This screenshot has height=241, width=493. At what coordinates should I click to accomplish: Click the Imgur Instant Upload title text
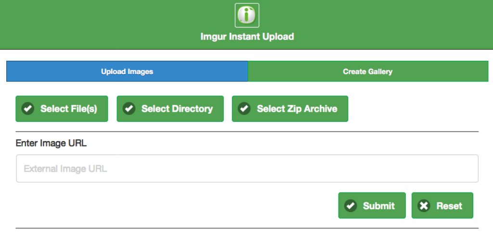coord(247,37)
